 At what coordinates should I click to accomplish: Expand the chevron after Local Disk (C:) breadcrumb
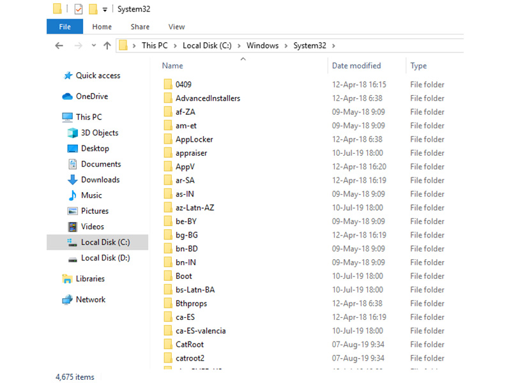point(239,46)
